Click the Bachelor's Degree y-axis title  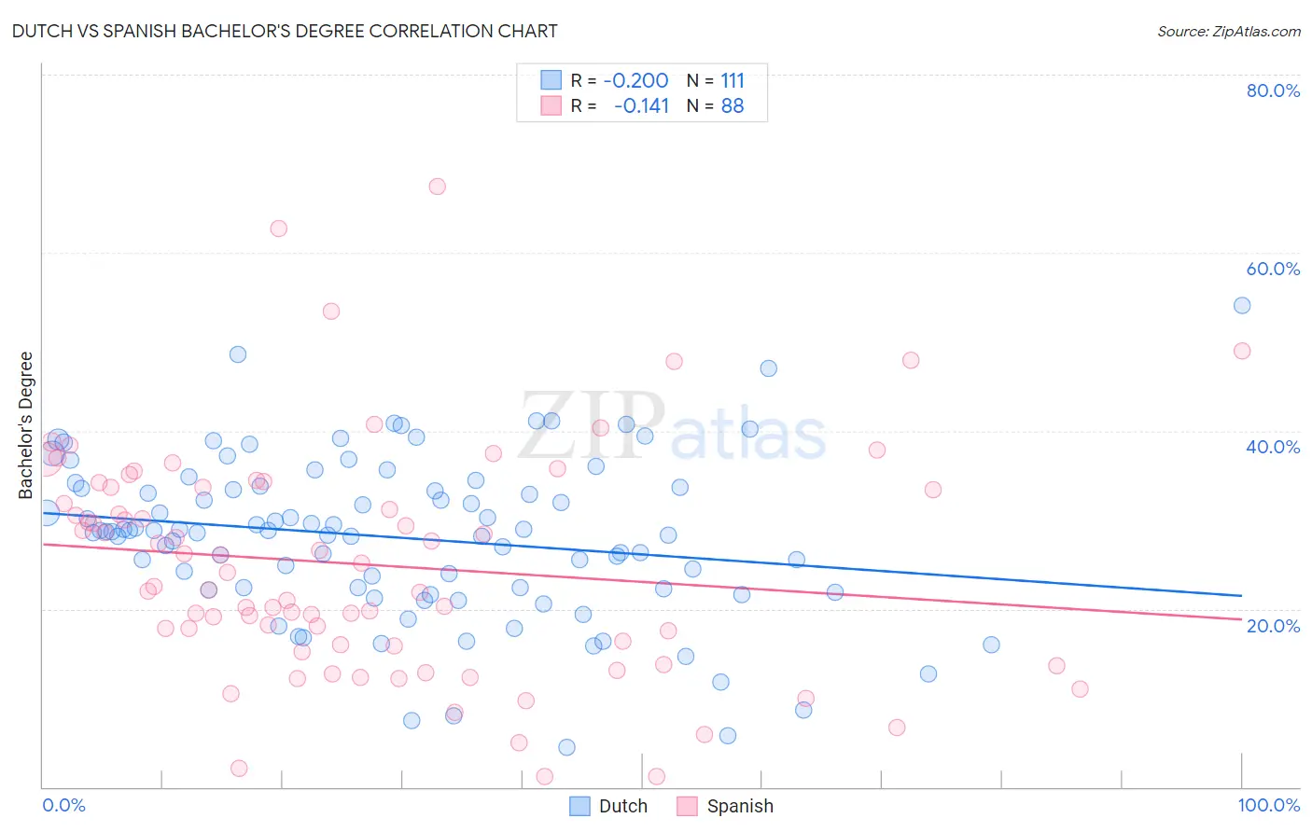pos(25,425)
